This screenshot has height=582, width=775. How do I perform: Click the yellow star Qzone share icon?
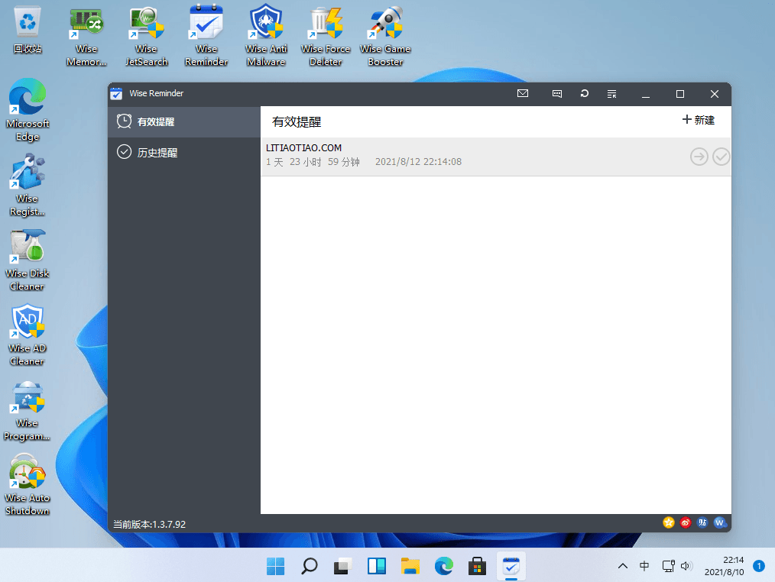668,522
